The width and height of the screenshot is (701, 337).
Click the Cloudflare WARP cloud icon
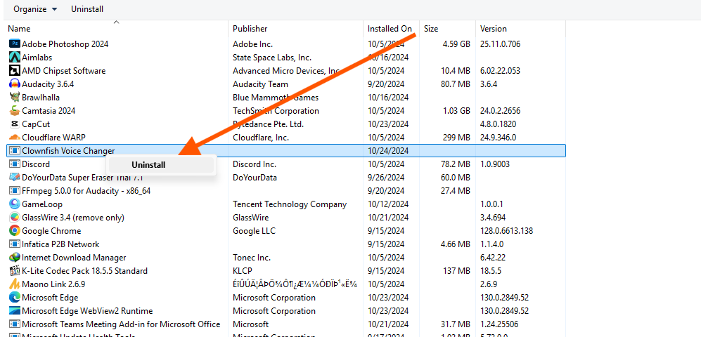coord(15,138)
